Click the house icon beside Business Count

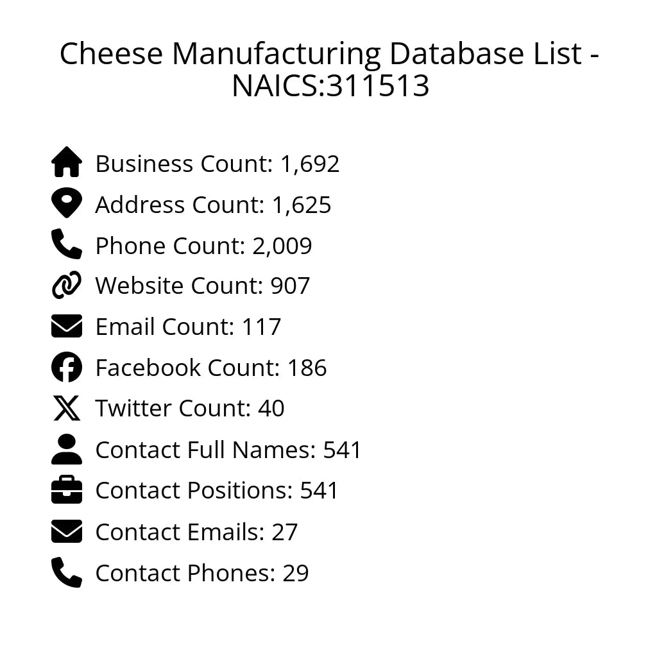click(67, 162)
